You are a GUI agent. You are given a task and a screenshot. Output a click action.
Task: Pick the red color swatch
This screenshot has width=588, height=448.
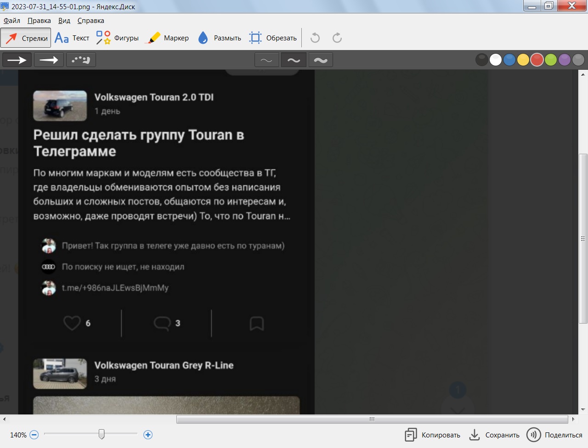coord(537,60)
